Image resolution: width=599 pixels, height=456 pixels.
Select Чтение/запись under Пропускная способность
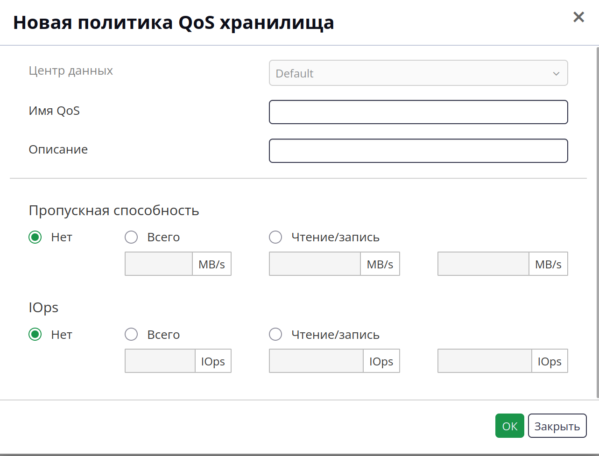(275, 237)
